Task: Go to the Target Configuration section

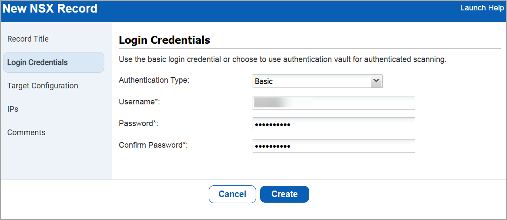Action: point(43,86)
